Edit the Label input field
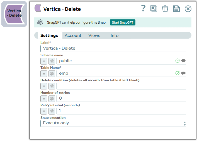Image resolution: width=197 pixels, height=141 pixels. [x=113, y=48]
